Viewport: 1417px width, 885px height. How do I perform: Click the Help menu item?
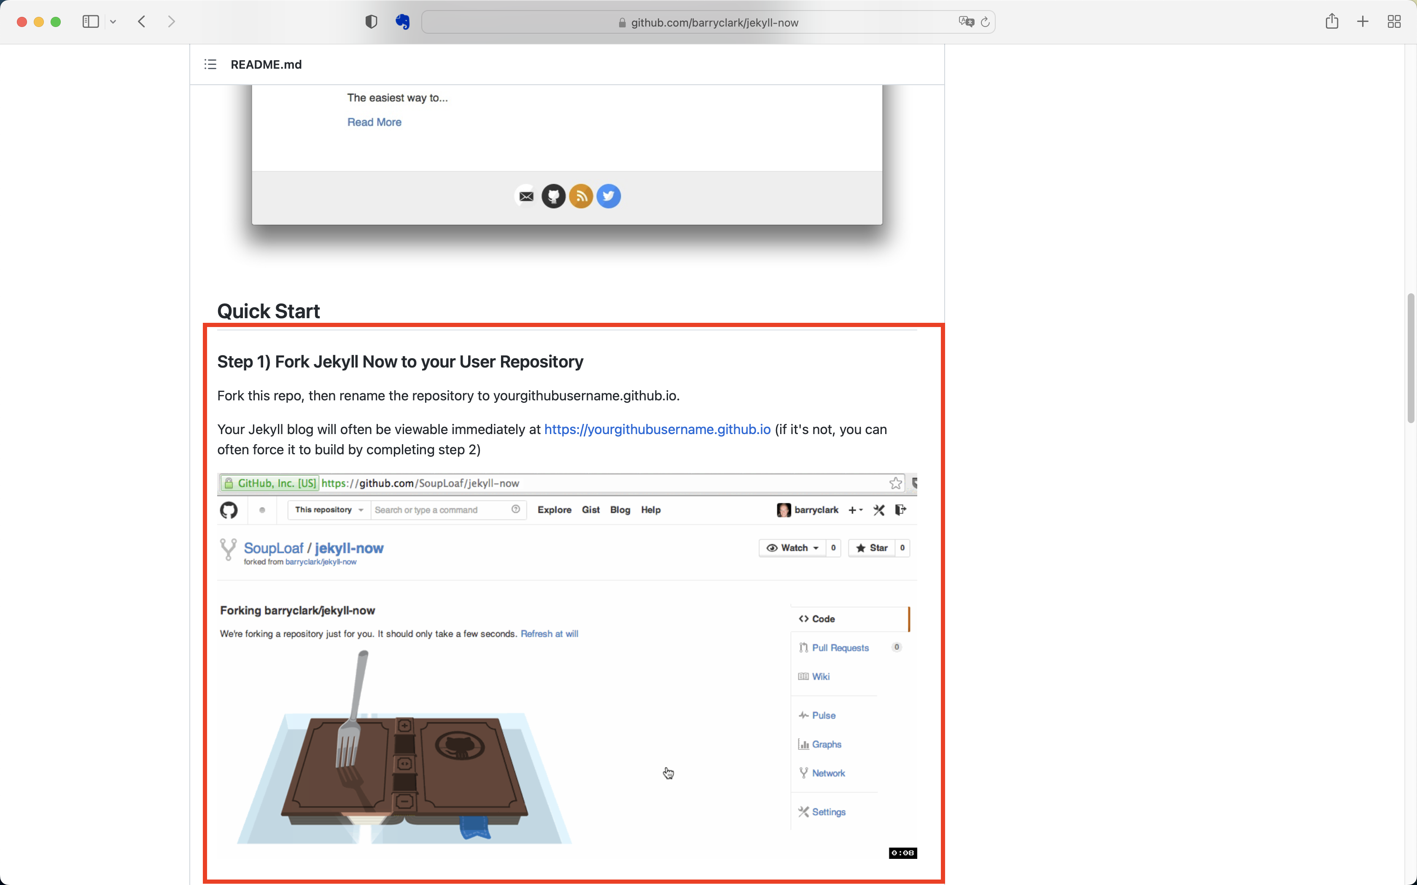(651, 510)
